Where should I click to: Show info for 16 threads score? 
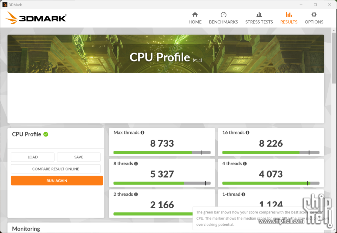tap(248, 133)
